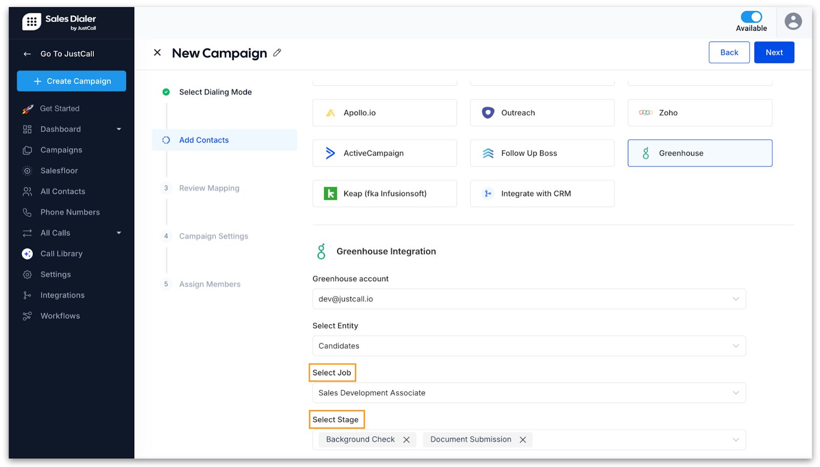Click the Select Stage label

pos(336,419)
